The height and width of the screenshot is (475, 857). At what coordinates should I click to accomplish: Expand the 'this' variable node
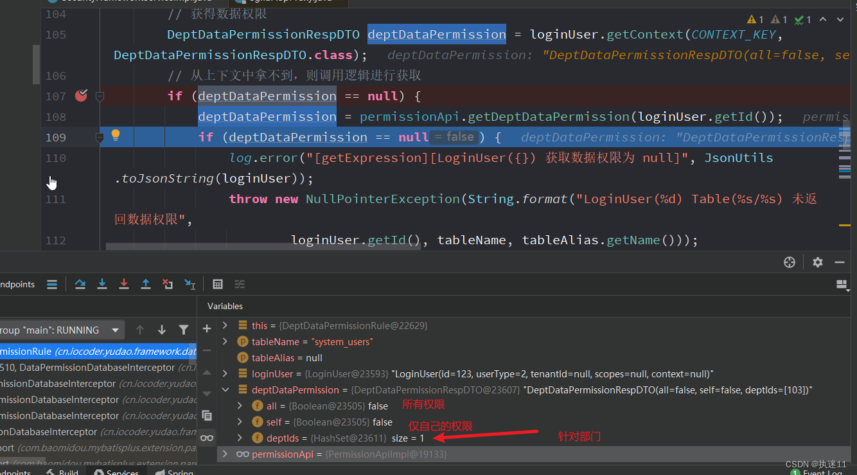225,325
